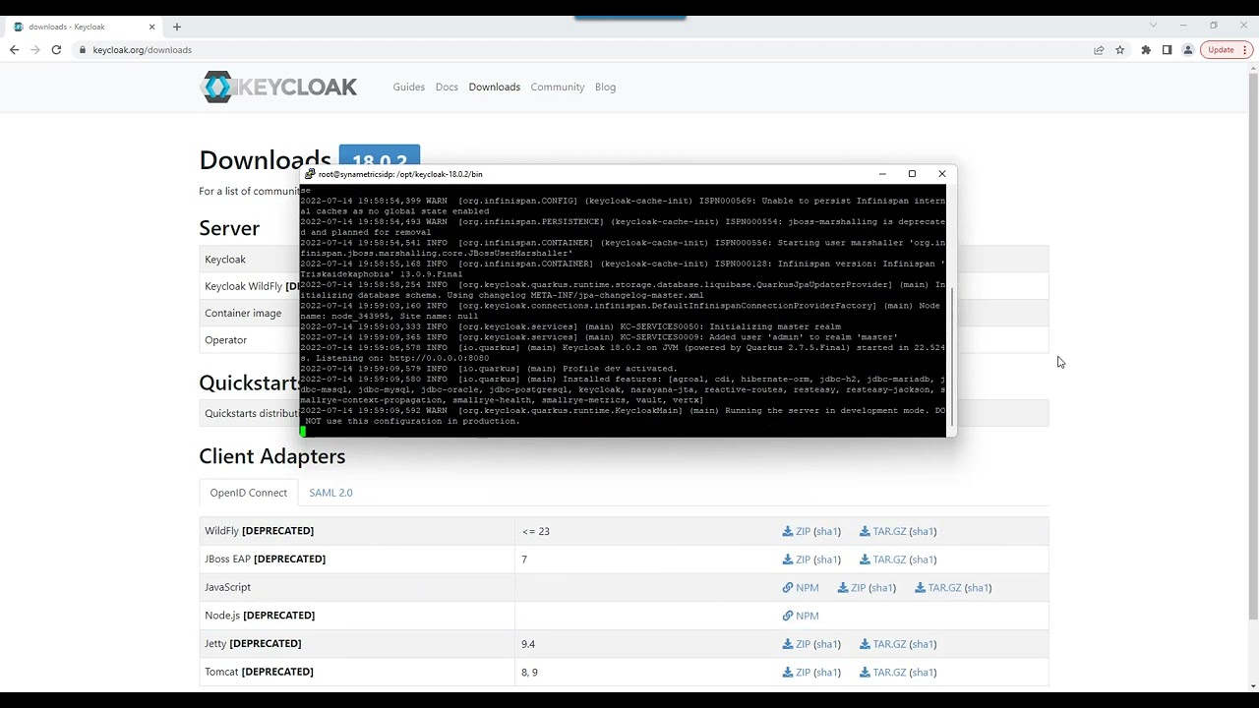1259x708 pixels.
Task: Open tab search chevron in title bar
Action: coord(1154,26)
